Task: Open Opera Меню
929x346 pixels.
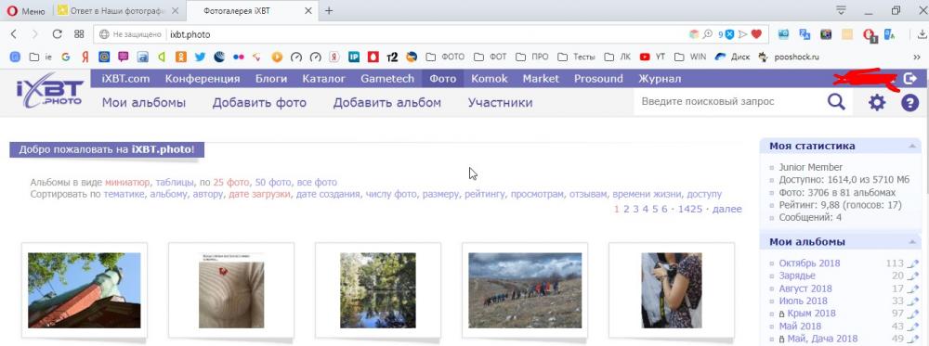Action: 25,10
